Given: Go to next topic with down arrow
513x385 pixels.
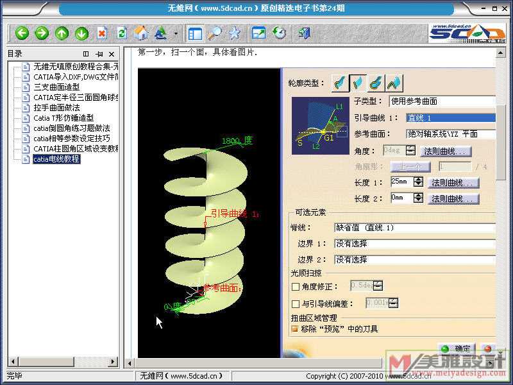Looking at the screenshot, I should pos(81,33).
